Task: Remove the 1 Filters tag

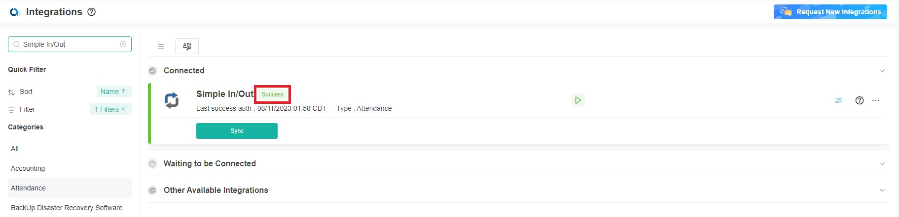Action: 123,109
